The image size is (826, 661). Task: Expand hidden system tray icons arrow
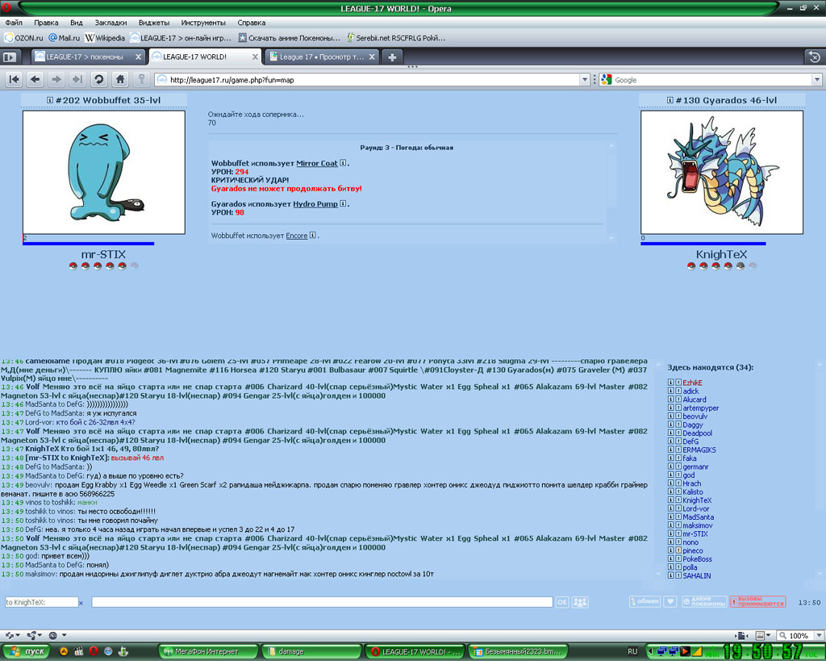[x=650, y=651]
